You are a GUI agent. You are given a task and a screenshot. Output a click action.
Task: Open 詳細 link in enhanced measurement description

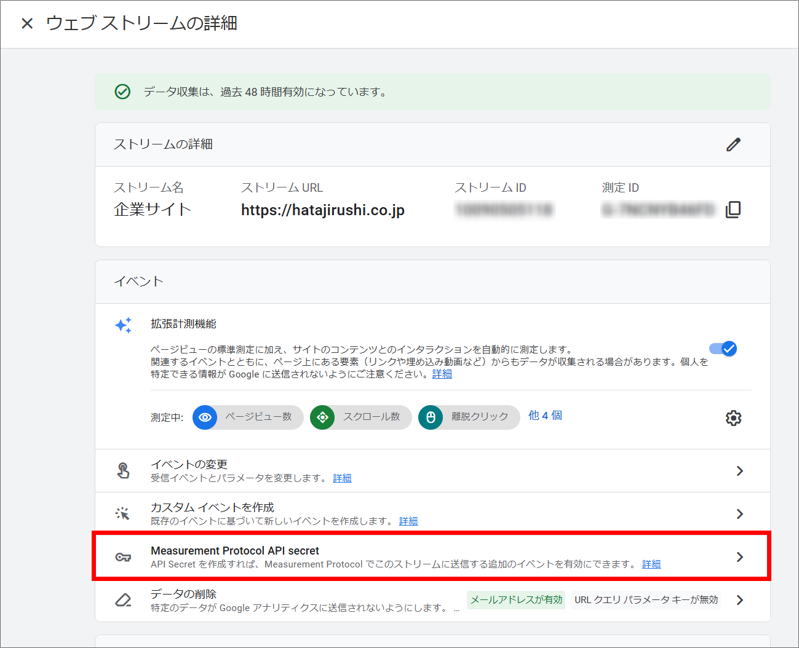coord(442,374)
